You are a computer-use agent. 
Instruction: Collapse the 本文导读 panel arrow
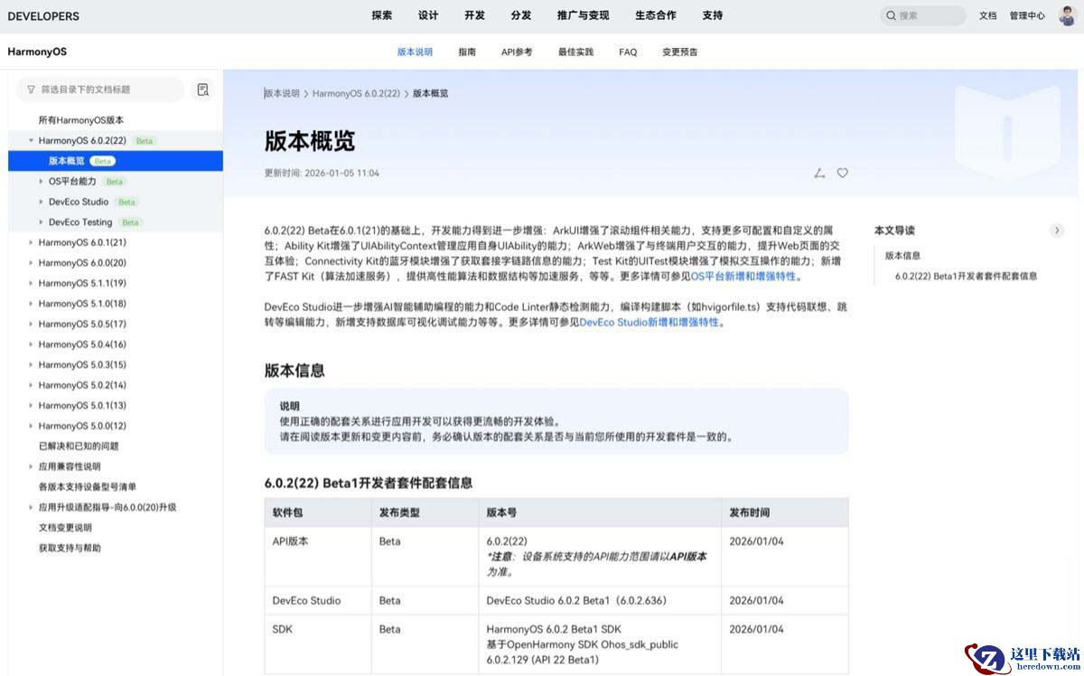(1057, 230)
